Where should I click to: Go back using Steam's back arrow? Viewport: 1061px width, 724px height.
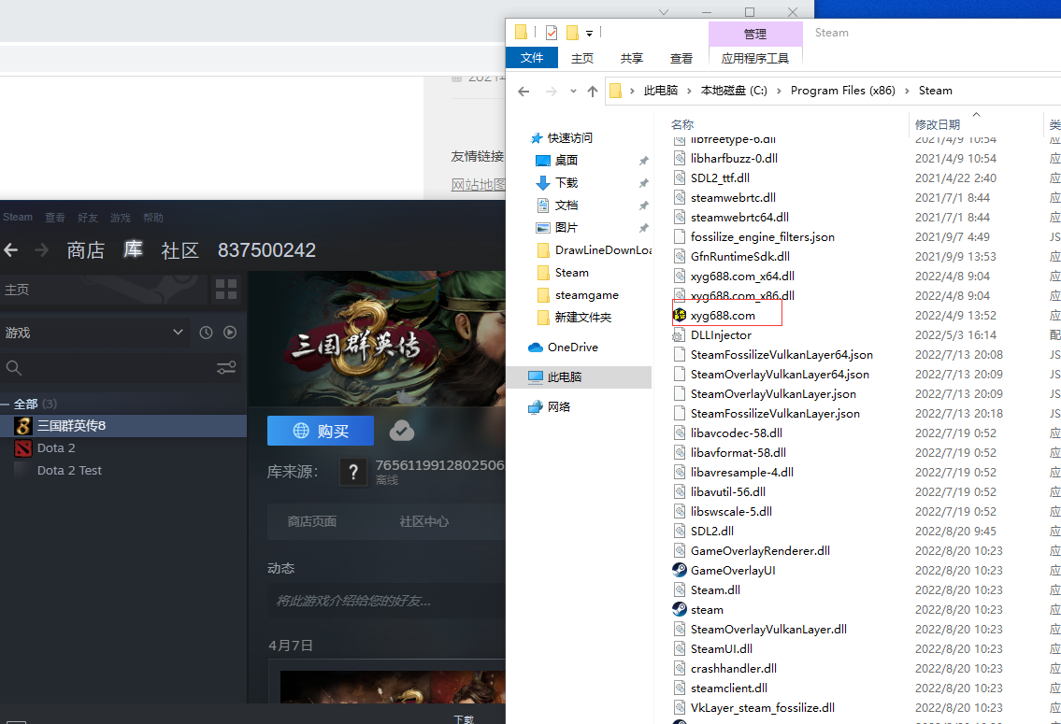[11, 250]
